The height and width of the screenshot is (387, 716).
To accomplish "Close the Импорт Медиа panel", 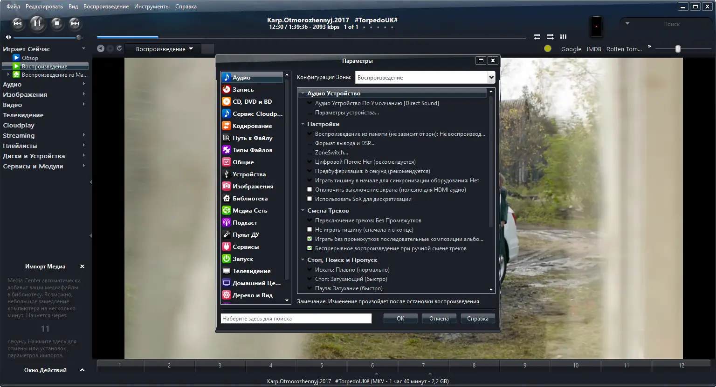I will [x=82, y=267].
